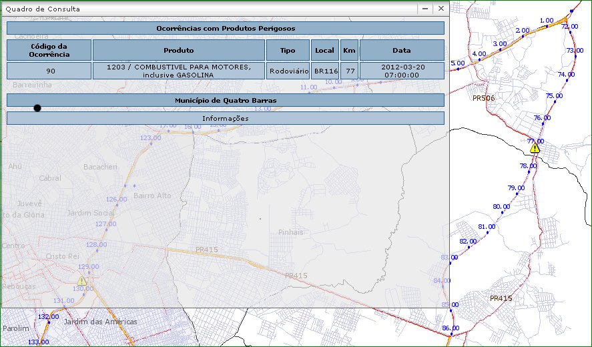Image resolution: width=592 pixels, height=347 pixels.
Task: Select the 2012-03-20 date cell
Action: pos(401,71)
